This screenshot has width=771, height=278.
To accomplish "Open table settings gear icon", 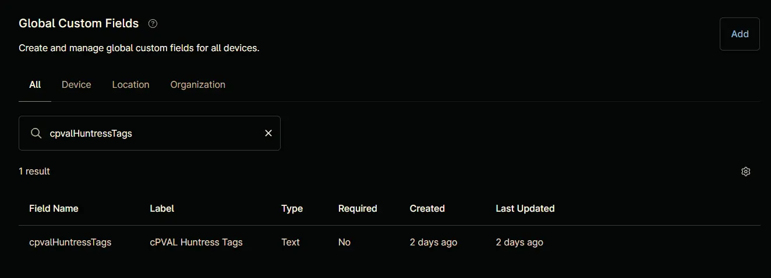I will coord(745,172).
